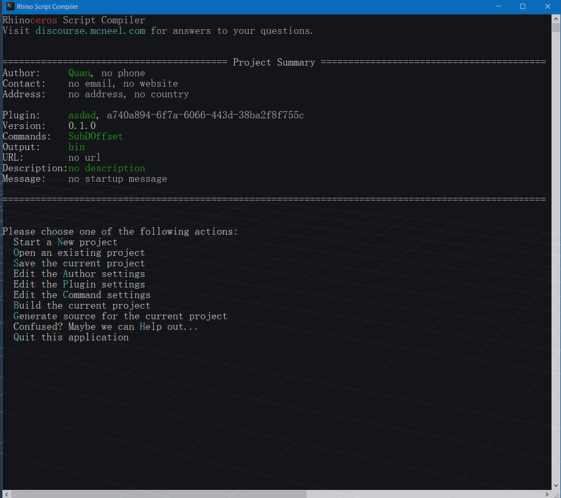Select Build the current project
The image size is (561, 498).
(82, 305)
